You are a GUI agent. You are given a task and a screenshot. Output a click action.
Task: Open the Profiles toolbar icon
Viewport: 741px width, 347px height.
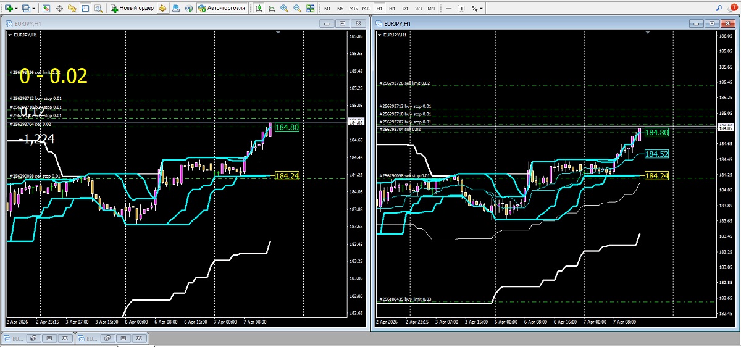27,9
